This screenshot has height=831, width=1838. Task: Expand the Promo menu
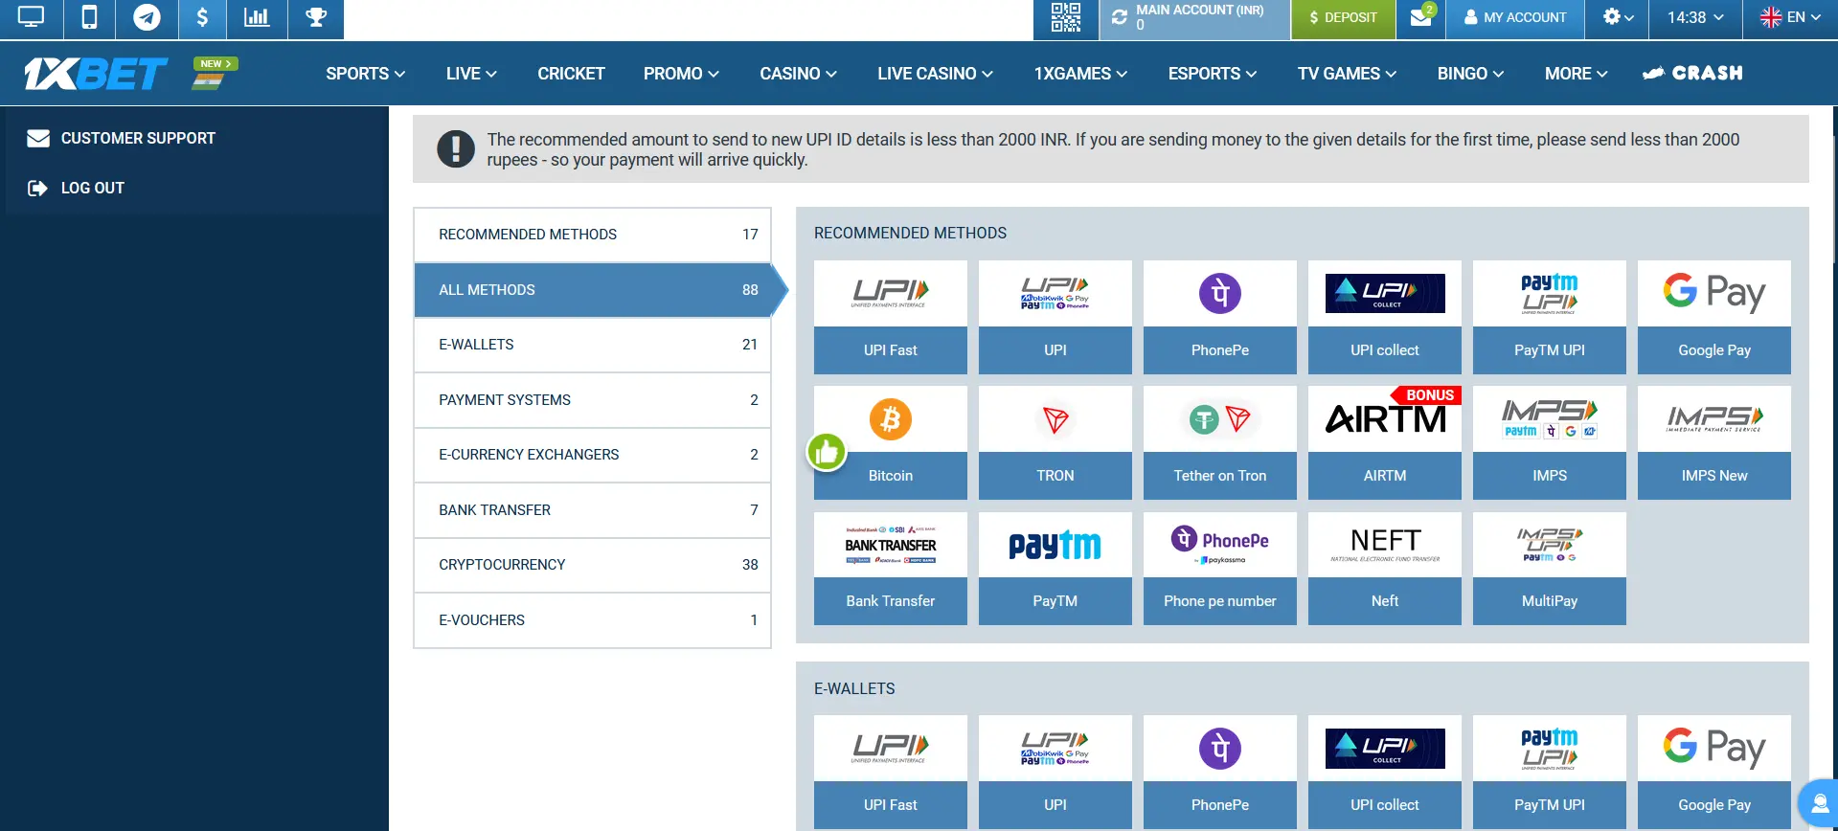(x=681, y=74)
